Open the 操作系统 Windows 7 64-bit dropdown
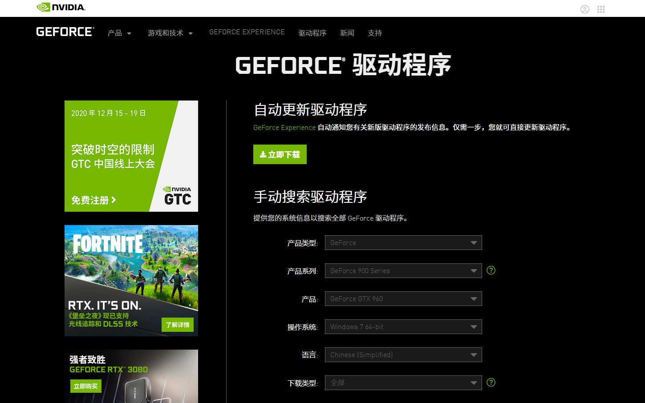The height and width of the screenshot is (403, 645). point(403,327)
